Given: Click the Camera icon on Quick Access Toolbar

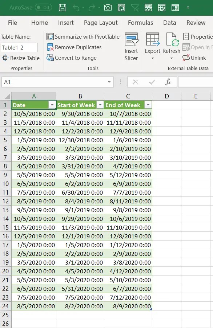Looking at the screenshot, I should pos(108,7).
